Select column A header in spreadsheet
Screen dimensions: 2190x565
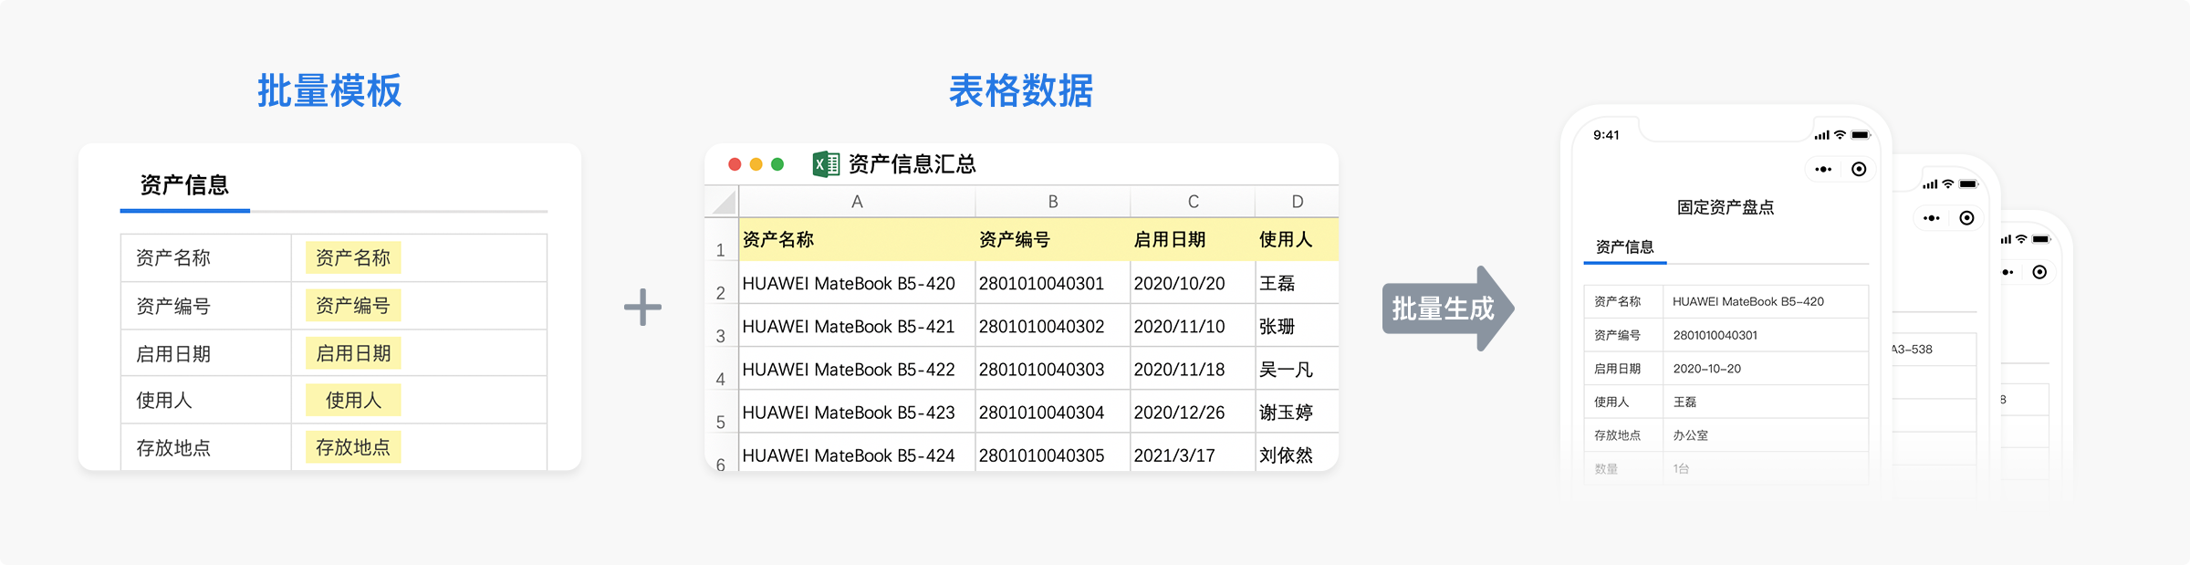pos(857,202)
